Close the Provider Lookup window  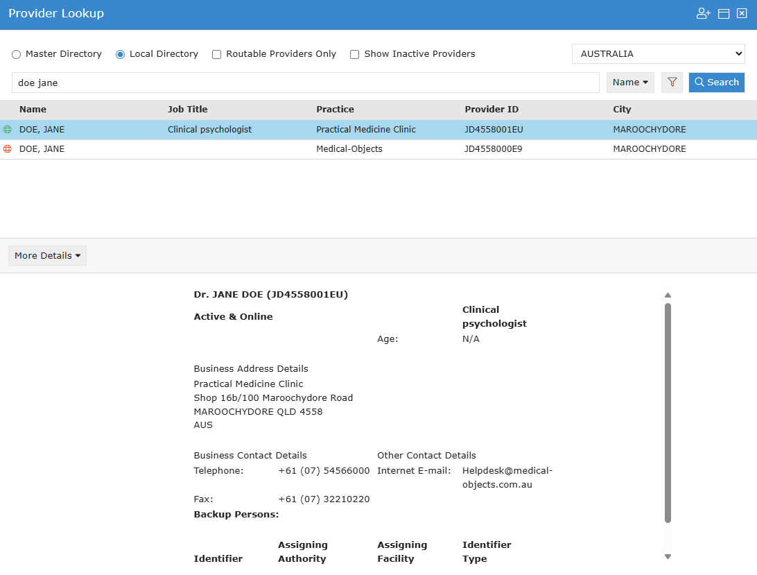tap(742, 14)
